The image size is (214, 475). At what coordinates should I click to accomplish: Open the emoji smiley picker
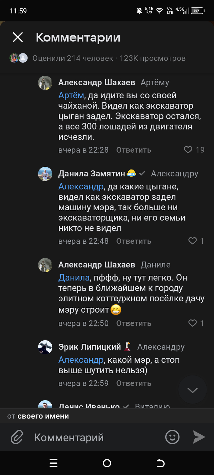pos(172,437)
